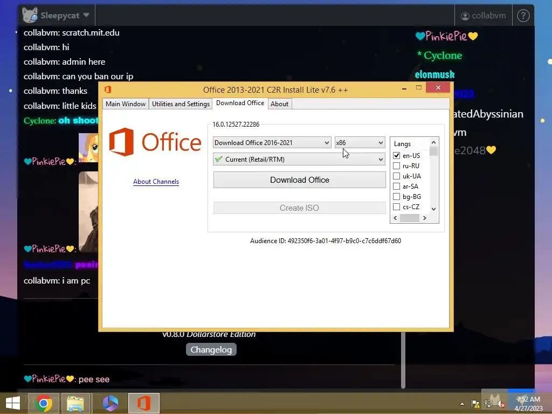This screenshot has height=414, width=552.
Task: Click the Sleepycat cat logo icon
Action: (30, 15)
